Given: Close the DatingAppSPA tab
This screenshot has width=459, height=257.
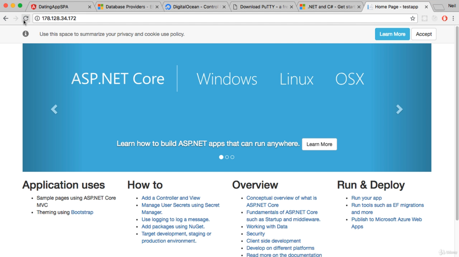Looking at the screenshot, I should click(90, 7).
